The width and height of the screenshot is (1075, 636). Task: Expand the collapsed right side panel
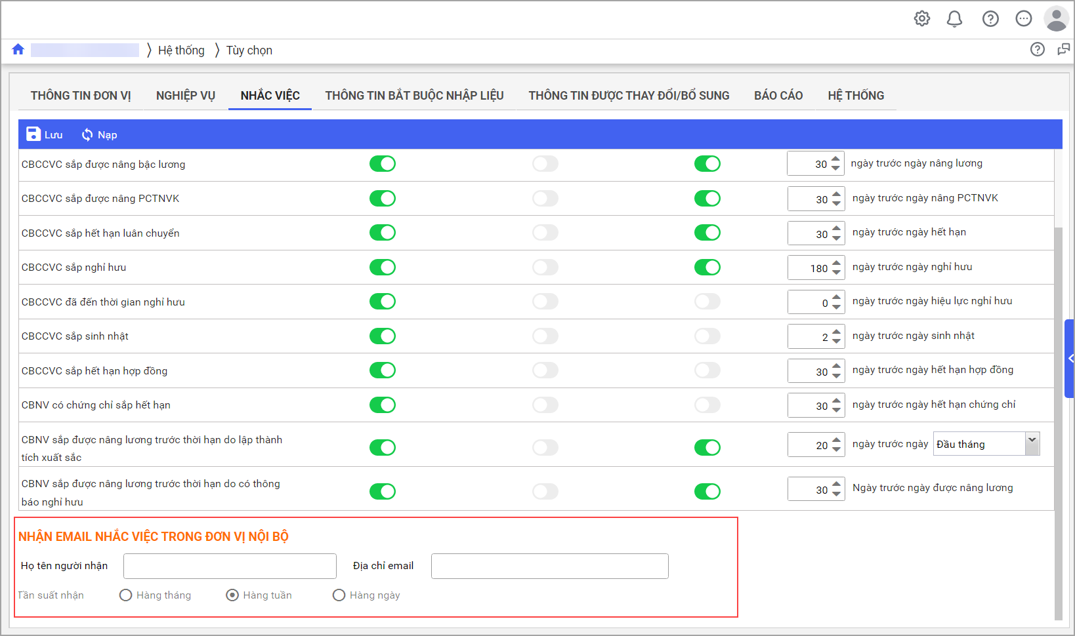1069,359
